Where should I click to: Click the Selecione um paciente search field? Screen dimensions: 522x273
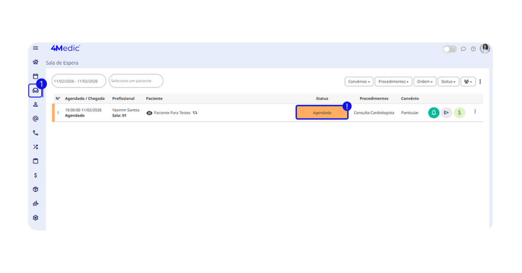[136, 81]
